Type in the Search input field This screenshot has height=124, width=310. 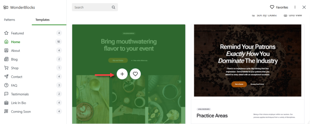pos(91,7)
